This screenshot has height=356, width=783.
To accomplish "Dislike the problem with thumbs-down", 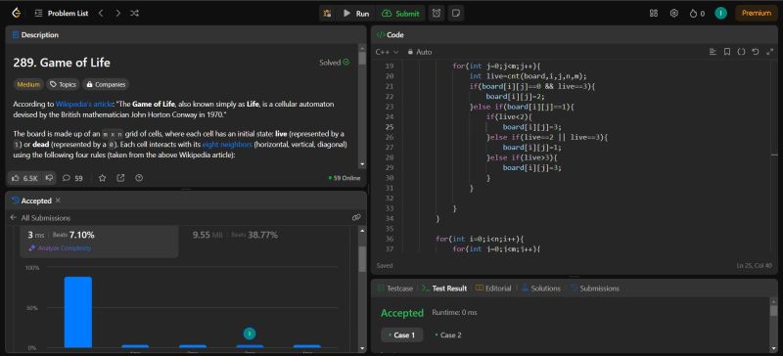I will click(49, 178).
